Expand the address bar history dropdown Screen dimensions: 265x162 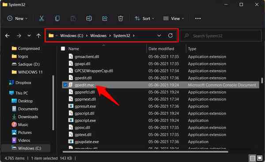coord(159,35)
